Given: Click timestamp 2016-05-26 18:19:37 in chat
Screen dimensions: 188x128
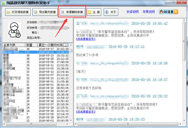Looking at the screenshot, I should pyautogui.click(x=149, y=80).
